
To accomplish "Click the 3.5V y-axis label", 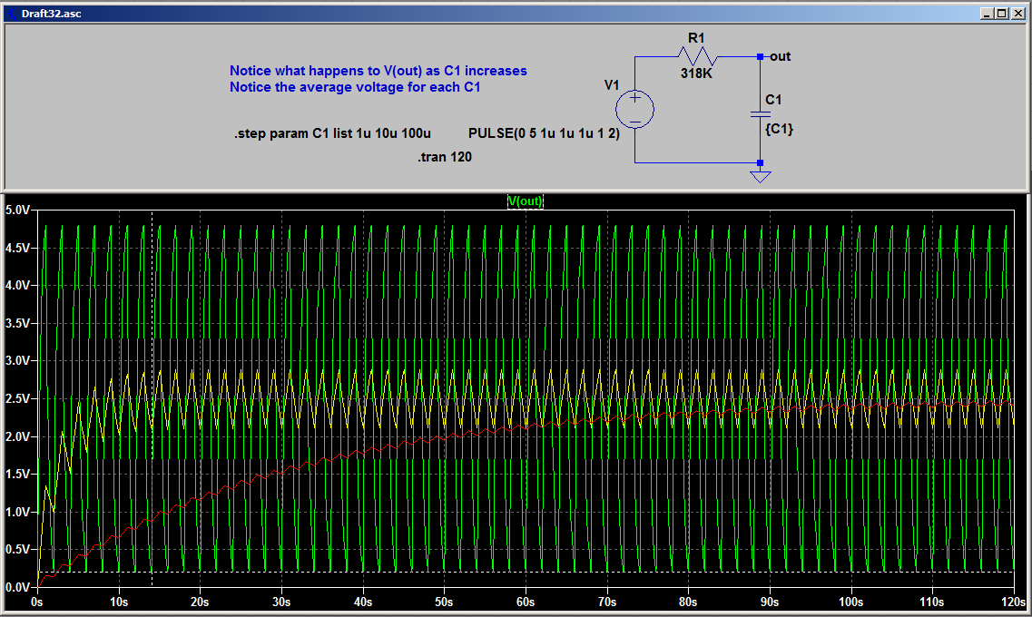I will pyautogui.click(x=17, y=323).
